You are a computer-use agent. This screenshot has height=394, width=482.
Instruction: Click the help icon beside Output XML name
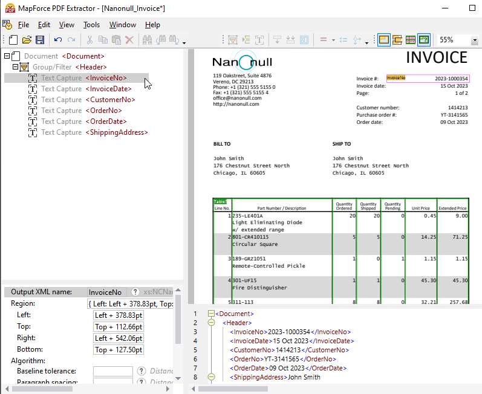[x=135, y=292]
